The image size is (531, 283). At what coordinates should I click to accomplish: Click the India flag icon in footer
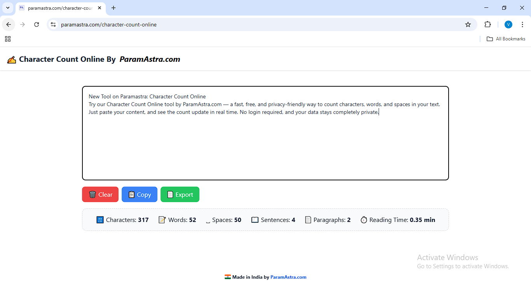pyautogui.click(x=228, y=277)
